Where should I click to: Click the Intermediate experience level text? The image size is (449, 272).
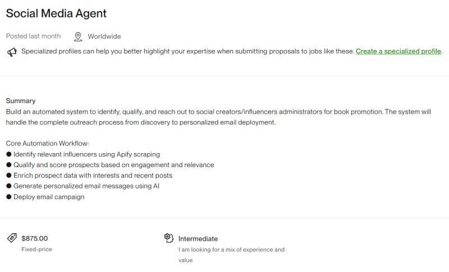(198, 239)
